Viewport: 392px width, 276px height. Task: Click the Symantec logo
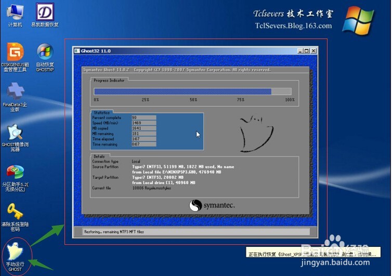click(212, 205)
